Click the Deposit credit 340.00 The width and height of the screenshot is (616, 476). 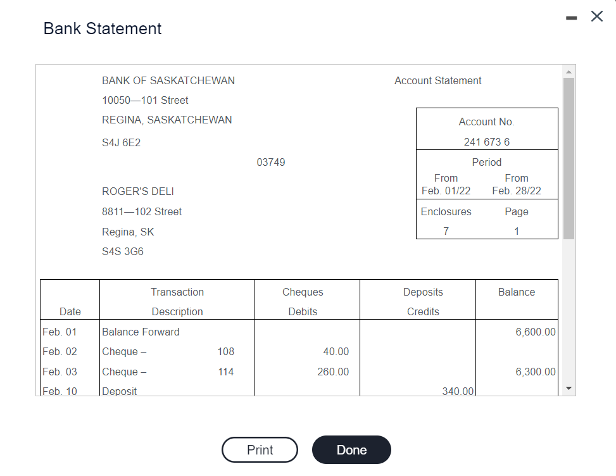click(x=458, y=391)
